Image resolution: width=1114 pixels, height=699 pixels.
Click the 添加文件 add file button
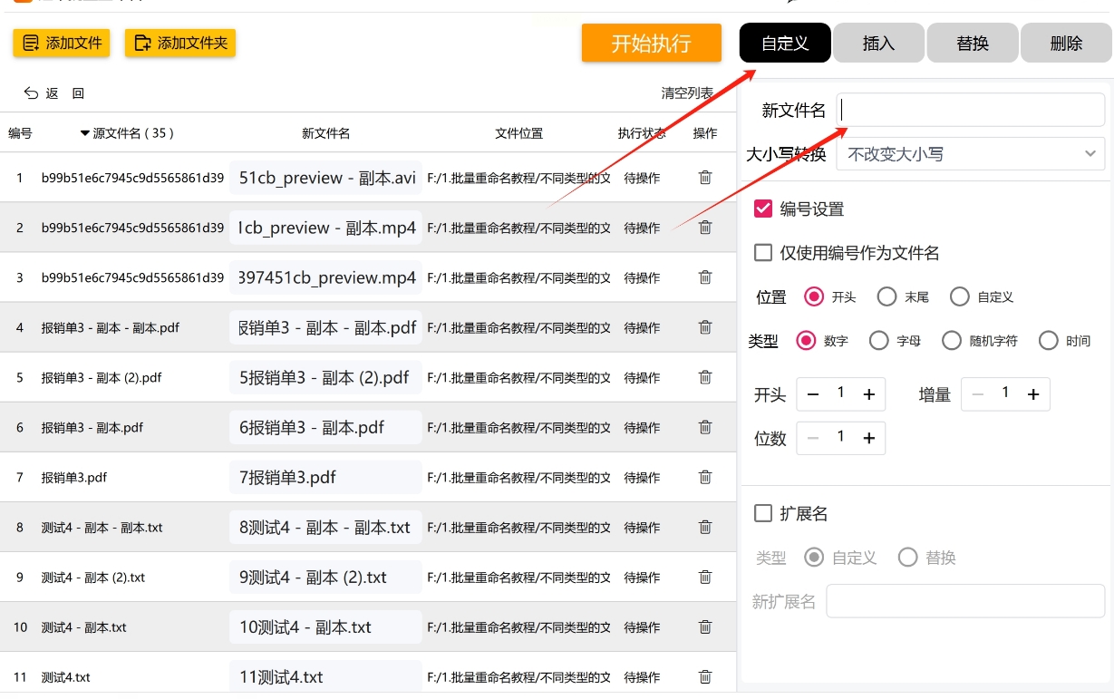point(62,43)
